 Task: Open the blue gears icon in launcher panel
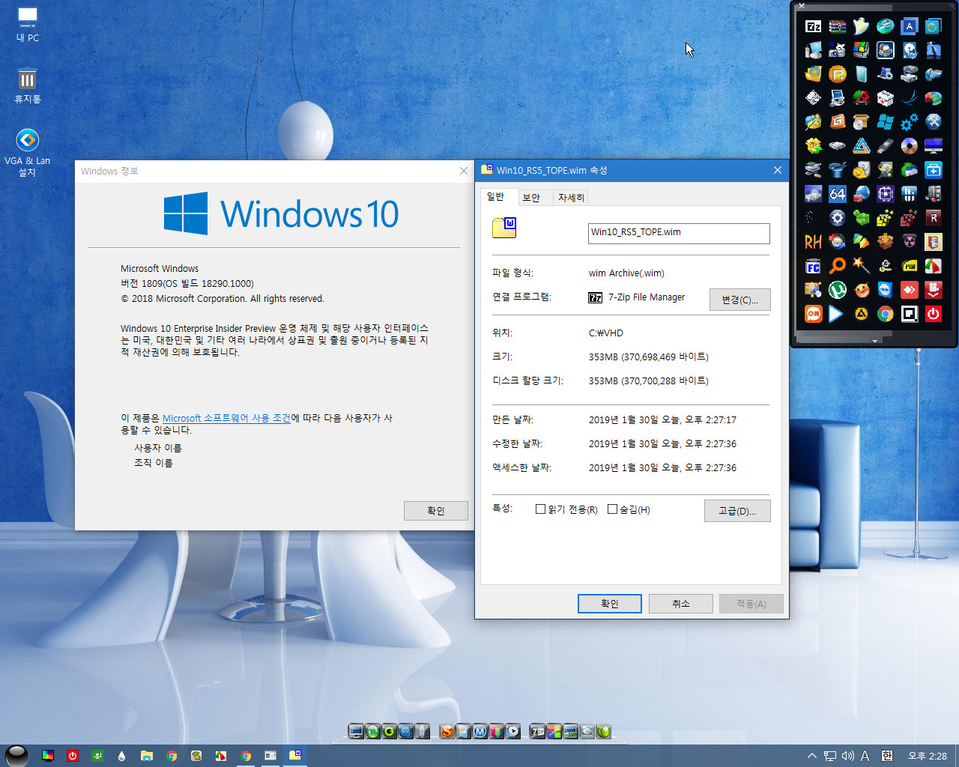click(909, 122)
